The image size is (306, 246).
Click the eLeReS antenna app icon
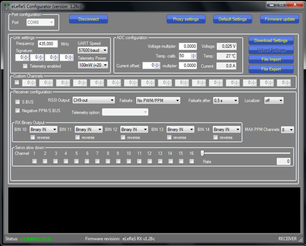[7, 6]
